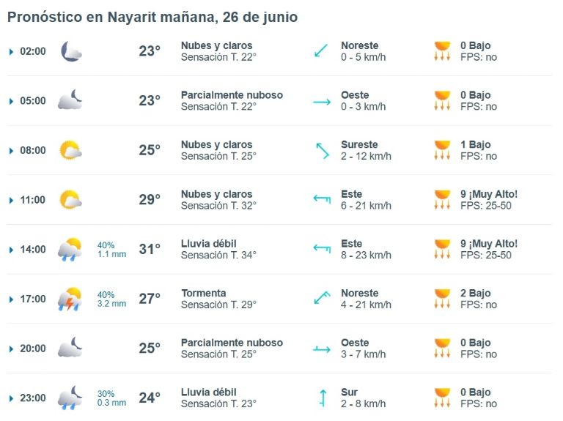Click the 40% 3.2 mm precipitation at 17:00
Screen dimensions: 563x421
(x=111, y=299)
